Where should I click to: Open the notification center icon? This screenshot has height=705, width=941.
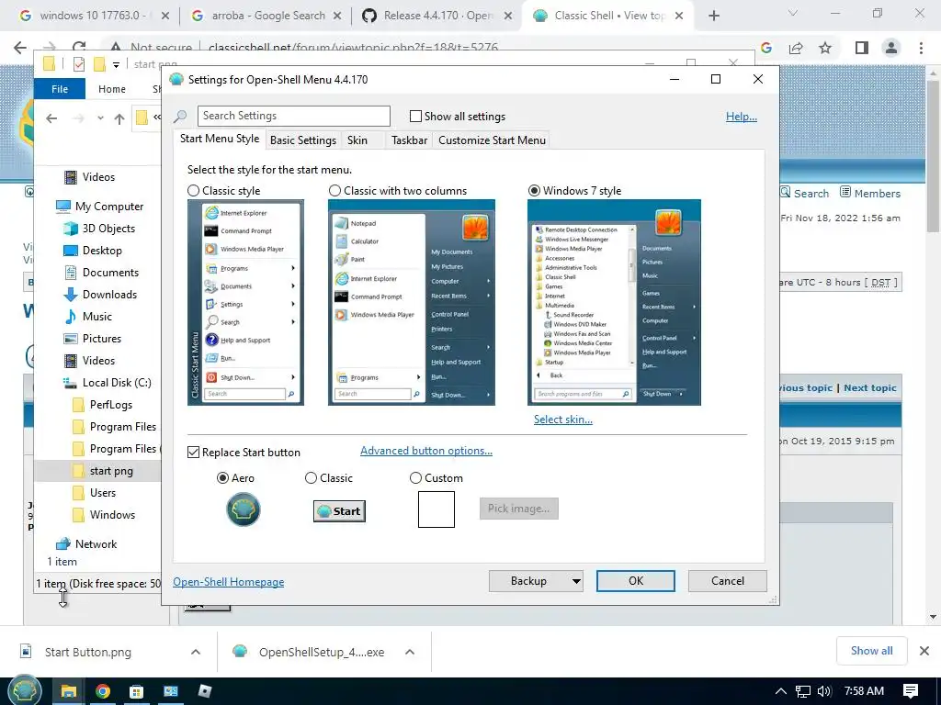click(911, 691)
